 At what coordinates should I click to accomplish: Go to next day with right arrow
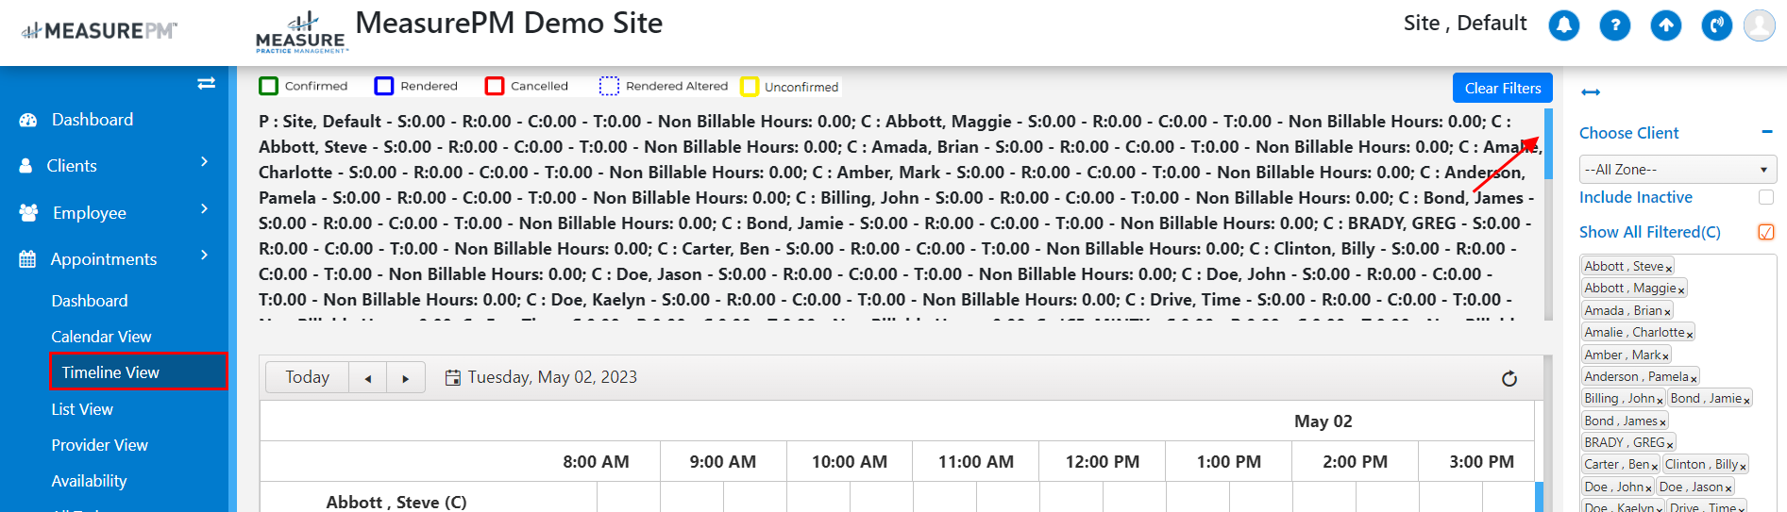pyautogui.click(x=406, y=378)
